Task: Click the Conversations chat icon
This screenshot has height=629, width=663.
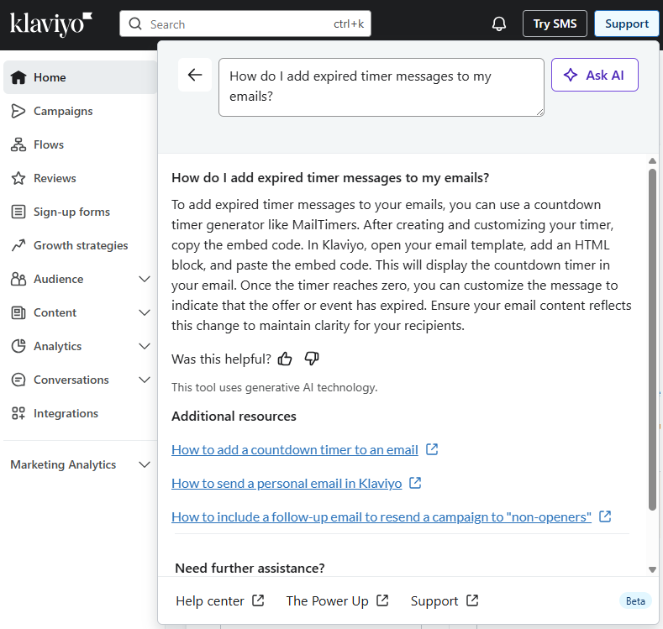Action: click(18, 380)
